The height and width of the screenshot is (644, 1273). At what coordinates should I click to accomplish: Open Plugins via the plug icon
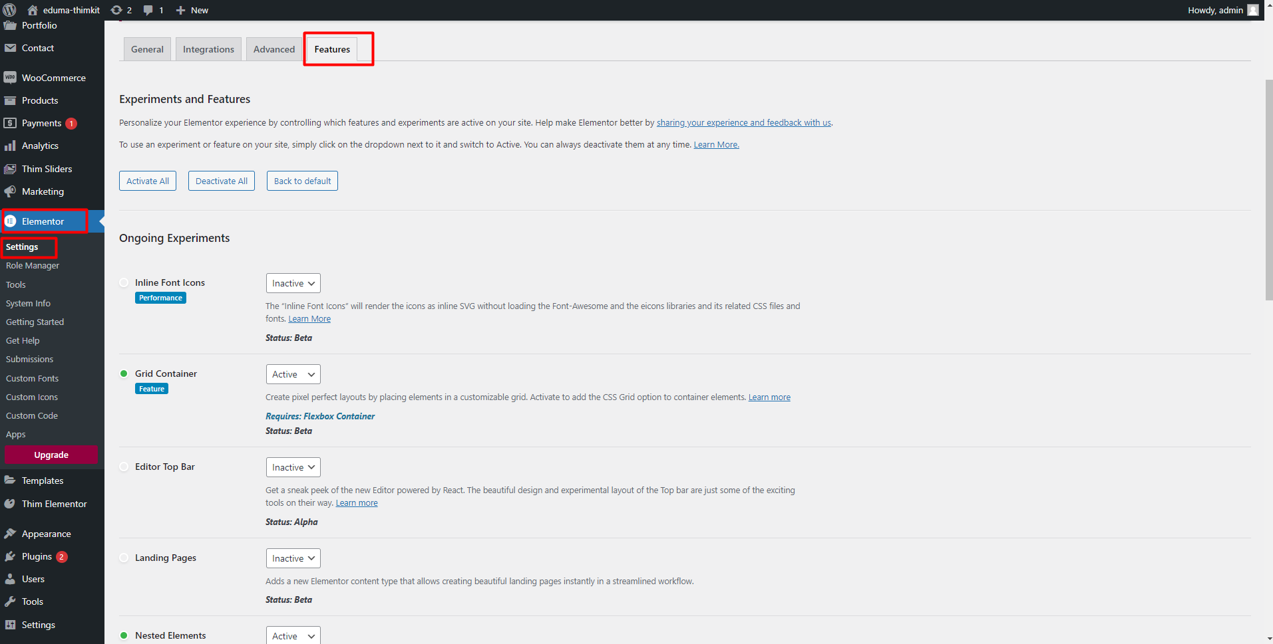point(10,556)
